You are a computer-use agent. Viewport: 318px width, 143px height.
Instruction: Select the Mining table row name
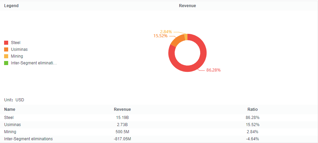pos(10,132)
